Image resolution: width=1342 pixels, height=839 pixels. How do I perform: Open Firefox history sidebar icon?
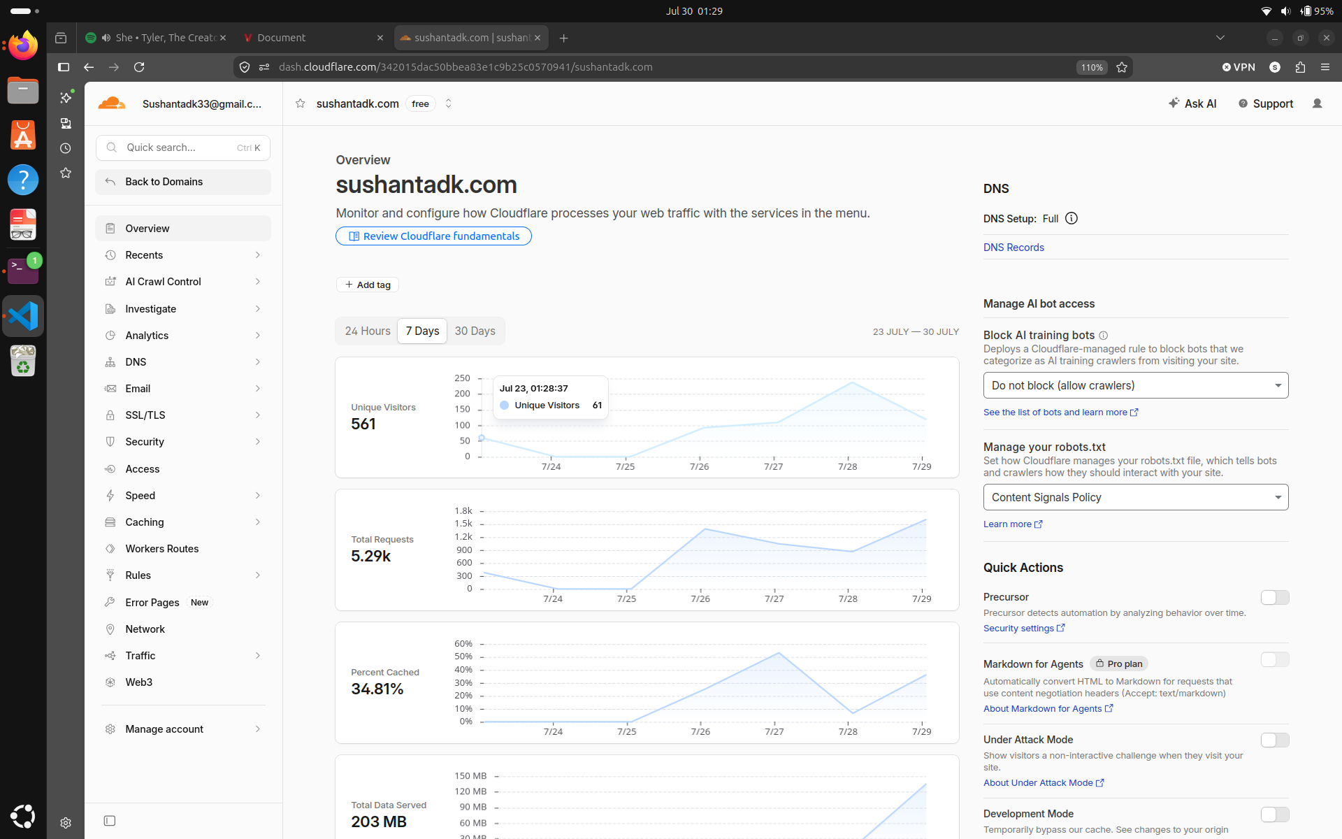coord(66,148)
